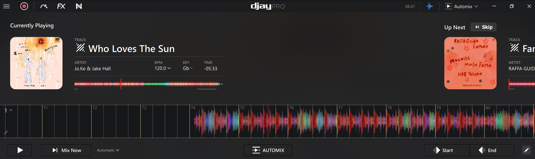Image resolution: width=535 pixels, height=159 pixels.
Task: Click the blue waveform view icon
Action: pyautogui.click(x=430, y=6)
